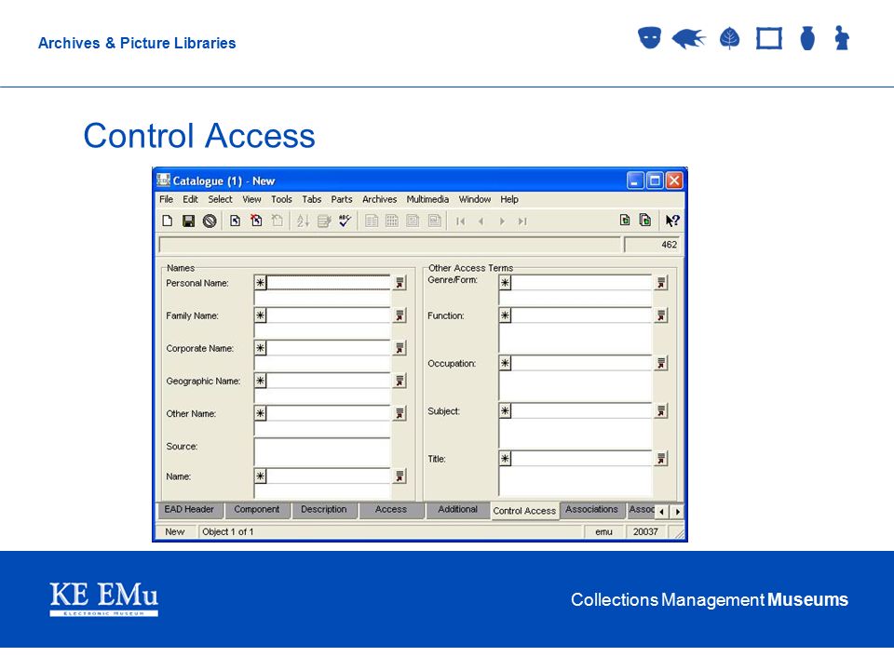This screenshot has height=670, width=894.
Task: Click the Save record floppy disk icon
Action: coord(188,221)
